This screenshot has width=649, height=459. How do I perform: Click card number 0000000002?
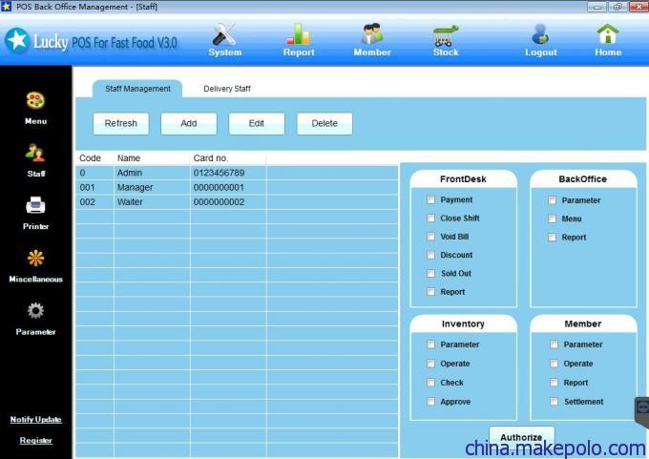click(x=219, y=202)
